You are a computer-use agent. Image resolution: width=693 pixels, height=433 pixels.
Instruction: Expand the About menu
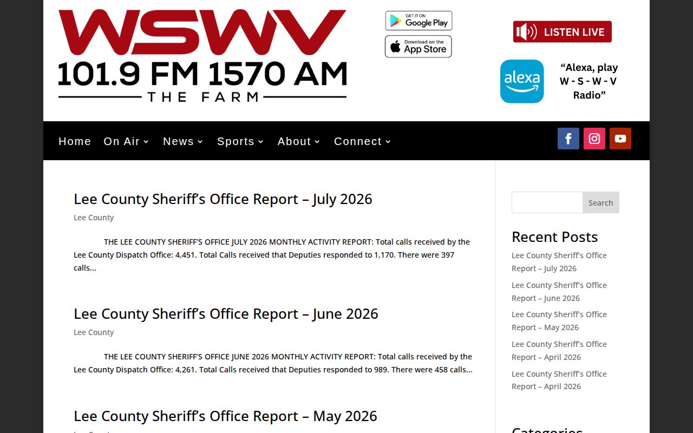[x=299, y=141]
